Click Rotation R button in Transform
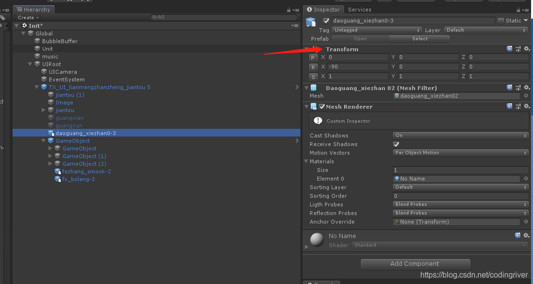This screenshot has height=284, width=533. tap(313, 67)
